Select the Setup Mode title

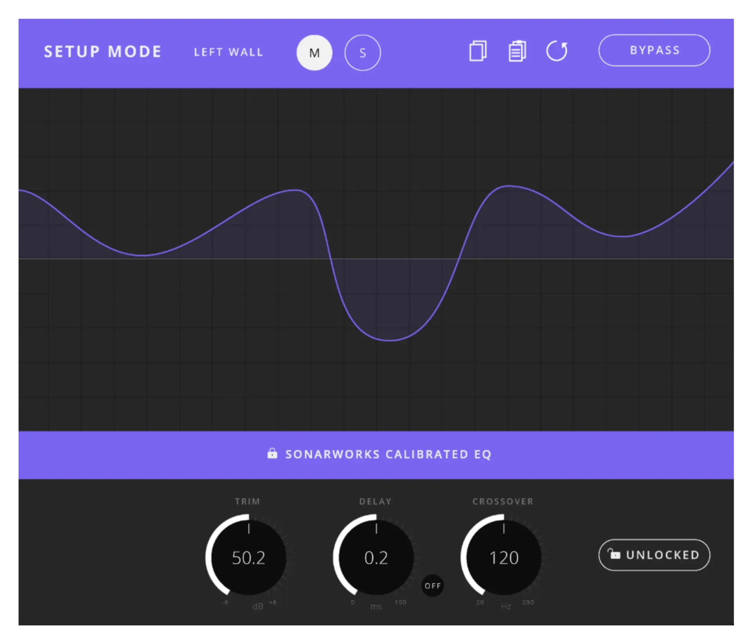click(103, 51)
